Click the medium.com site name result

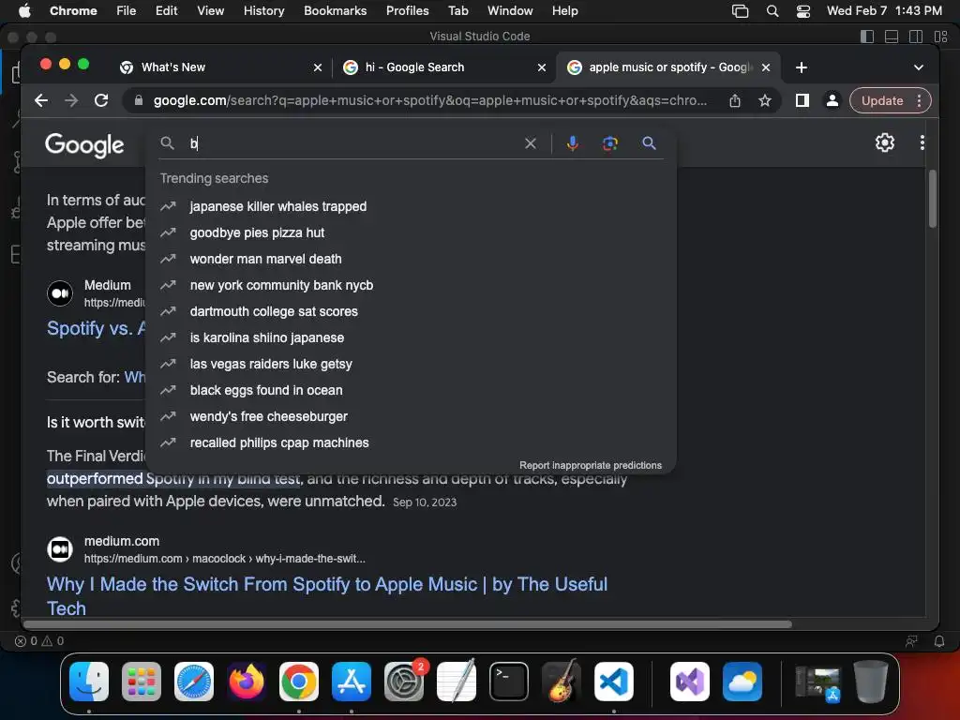[x=122, y=541]
